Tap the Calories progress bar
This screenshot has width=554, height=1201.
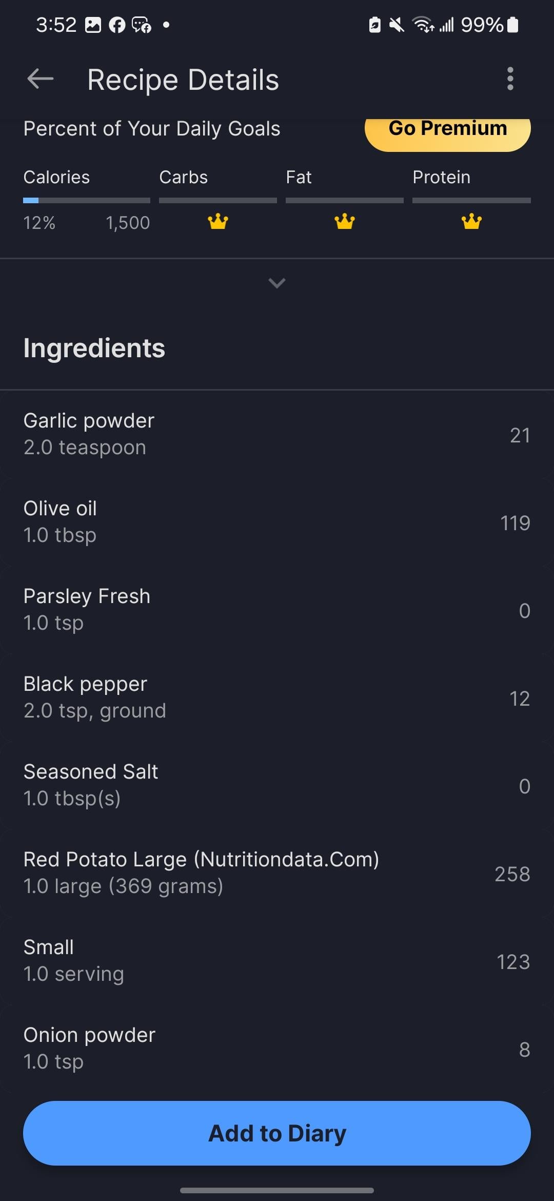click(86, 200)
